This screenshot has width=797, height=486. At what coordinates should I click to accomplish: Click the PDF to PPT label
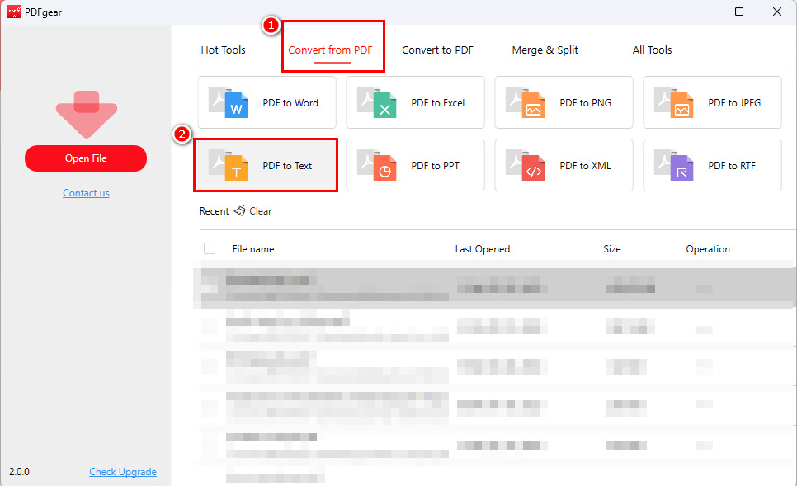tap(435, 166)
